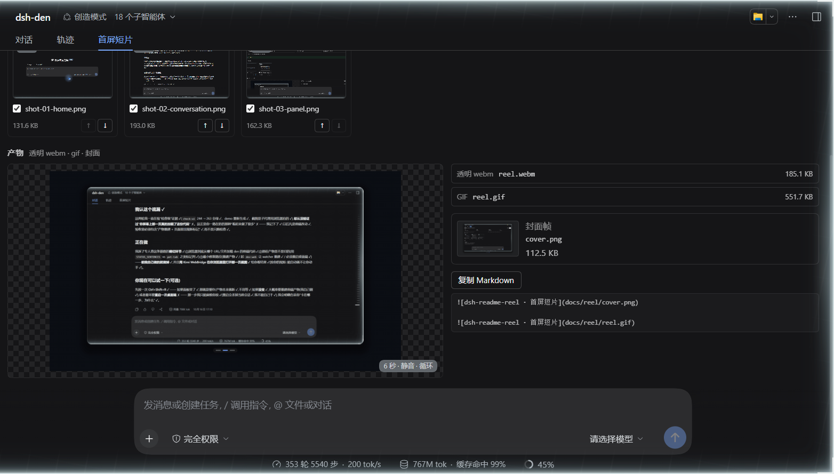Click the 6 秒 · 静音 · 循环 badge
The width and height of the screenshot is (834, 474).
408,366
